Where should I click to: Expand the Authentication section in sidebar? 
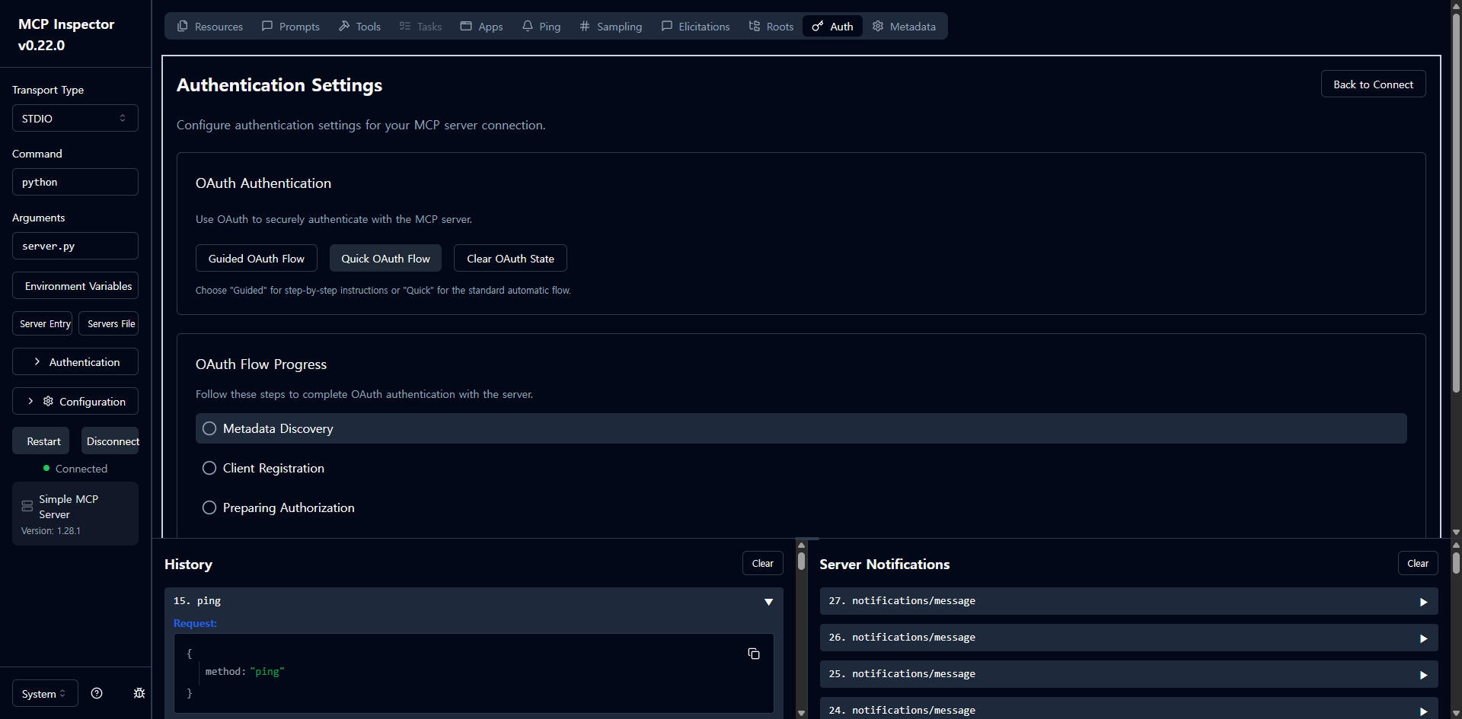pos(75,361)
